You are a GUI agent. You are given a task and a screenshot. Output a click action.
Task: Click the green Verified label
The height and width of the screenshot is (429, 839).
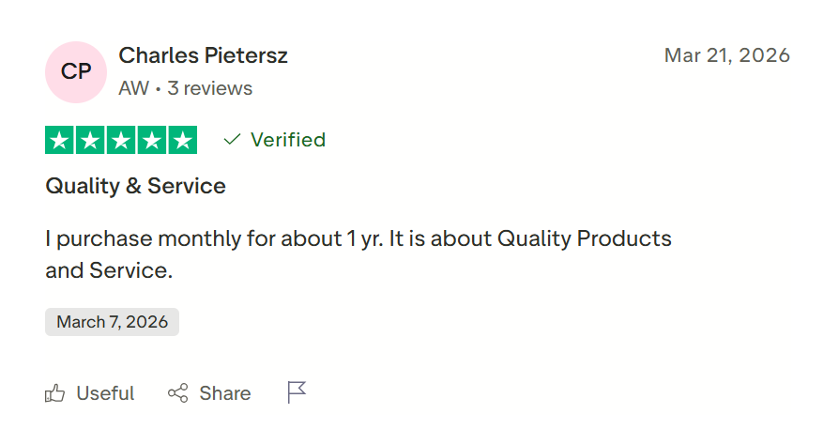287,140
